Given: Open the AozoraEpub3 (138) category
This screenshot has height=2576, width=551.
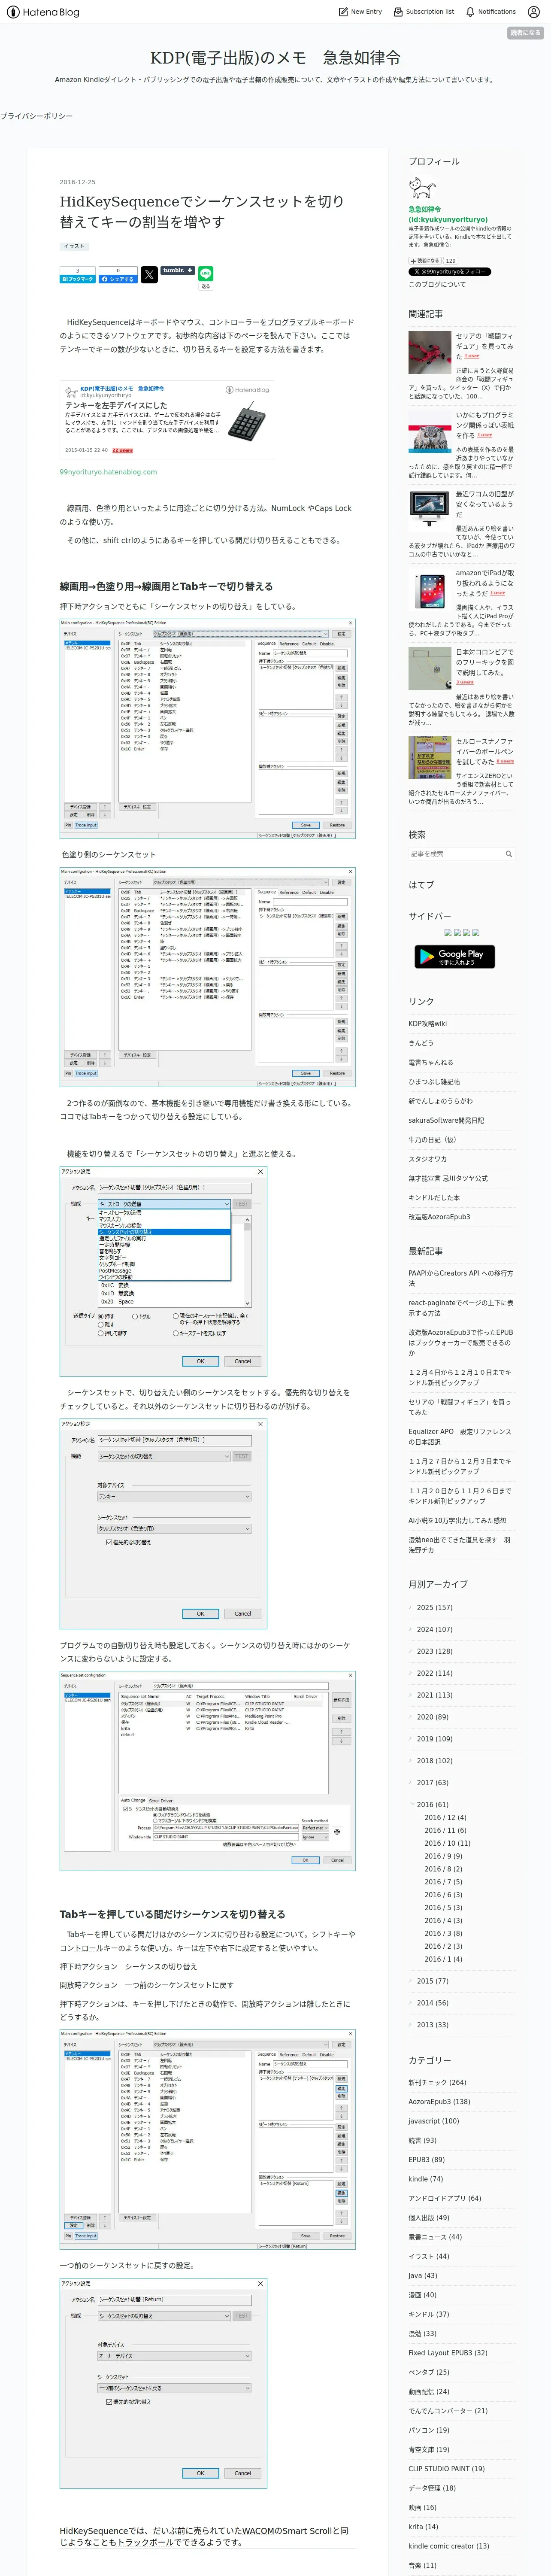Looking at the screenshot, I should [x=439, y=2101].
